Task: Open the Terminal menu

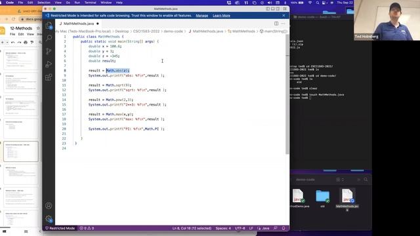Action: coord(91,3)
